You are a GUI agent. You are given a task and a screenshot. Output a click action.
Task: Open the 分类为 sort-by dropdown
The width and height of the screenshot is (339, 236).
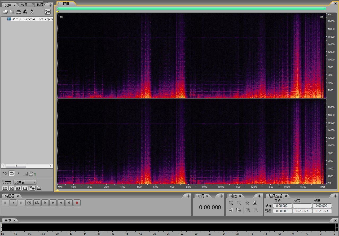[x=25, y=182]
